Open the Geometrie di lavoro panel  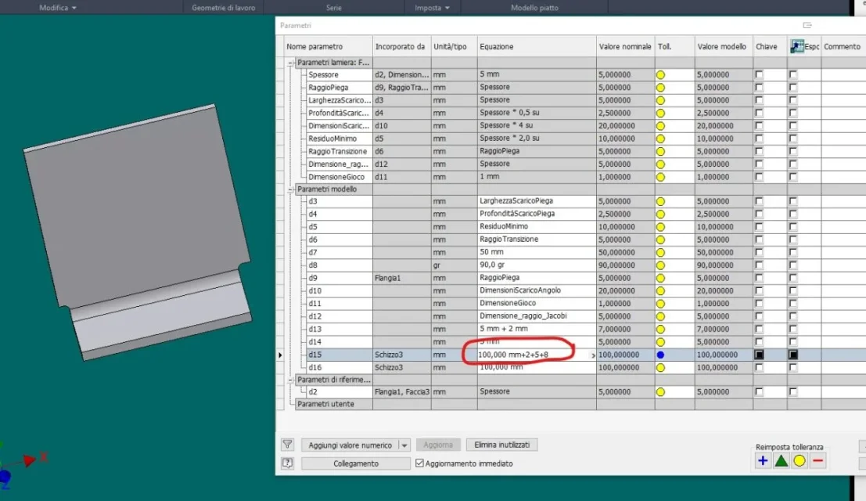point(223,8)
